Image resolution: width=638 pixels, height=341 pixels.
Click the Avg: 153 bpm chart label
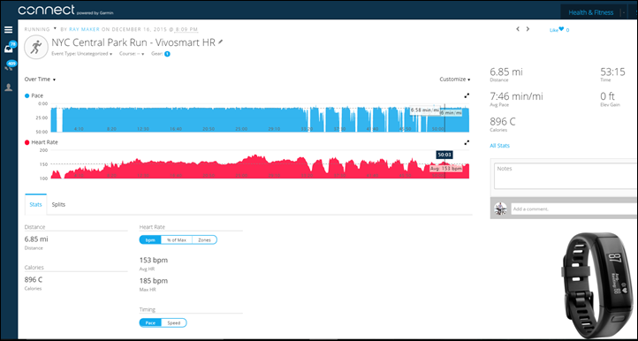click(x=446, y=168)
